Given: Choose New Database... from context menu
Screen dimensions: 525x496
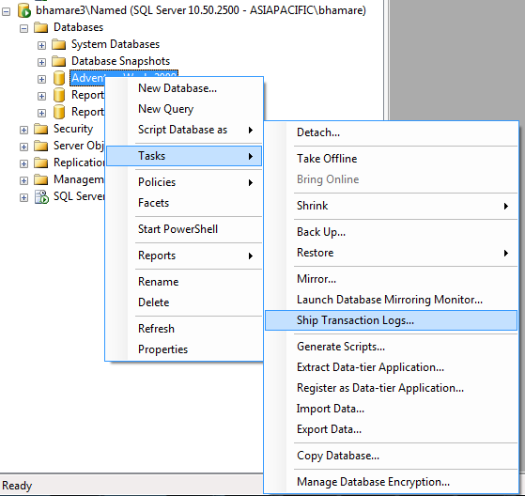Looking at the screenshot, I should coord(184,88).
